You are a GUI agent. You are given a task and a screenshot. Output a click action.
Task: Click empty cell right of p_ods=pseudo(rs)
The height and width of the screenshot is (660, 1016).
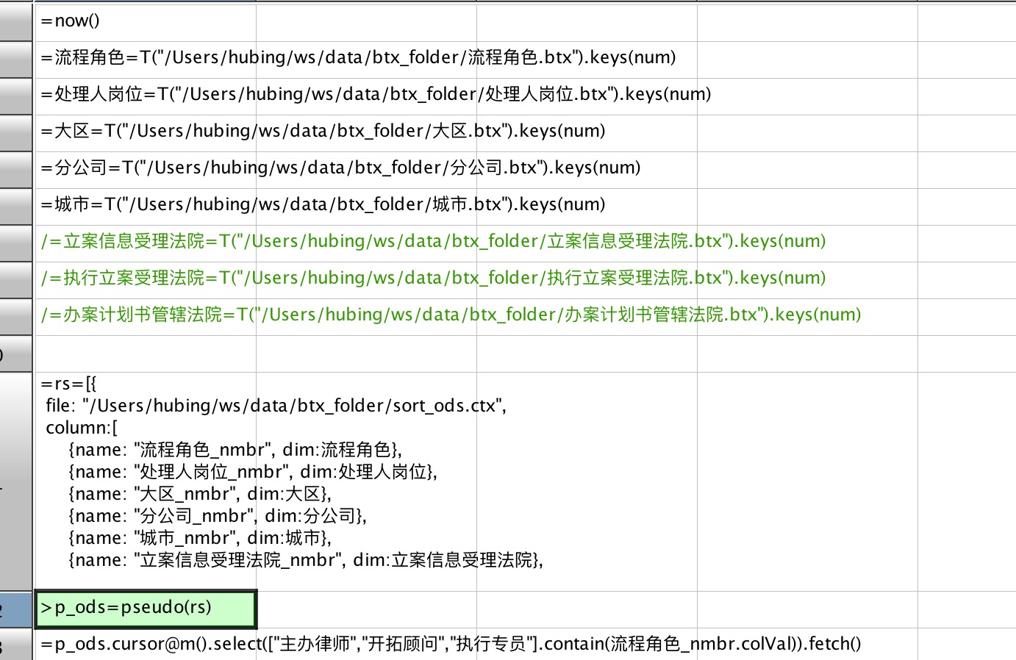366,609
